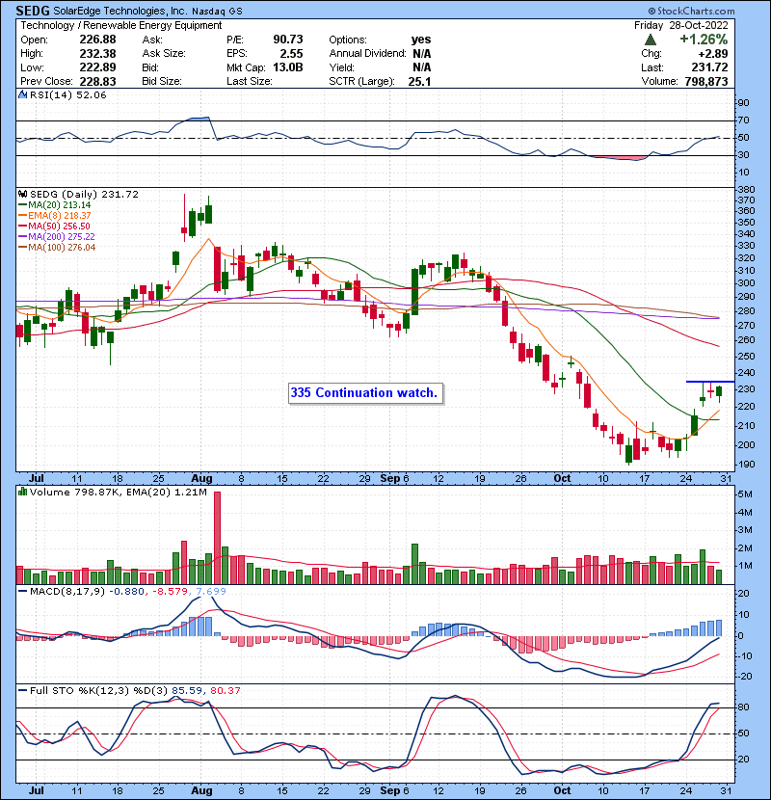Click the Nasdaq GS exchange label
The height and width of the screenshot is (800, 771).
coord(218,12)
